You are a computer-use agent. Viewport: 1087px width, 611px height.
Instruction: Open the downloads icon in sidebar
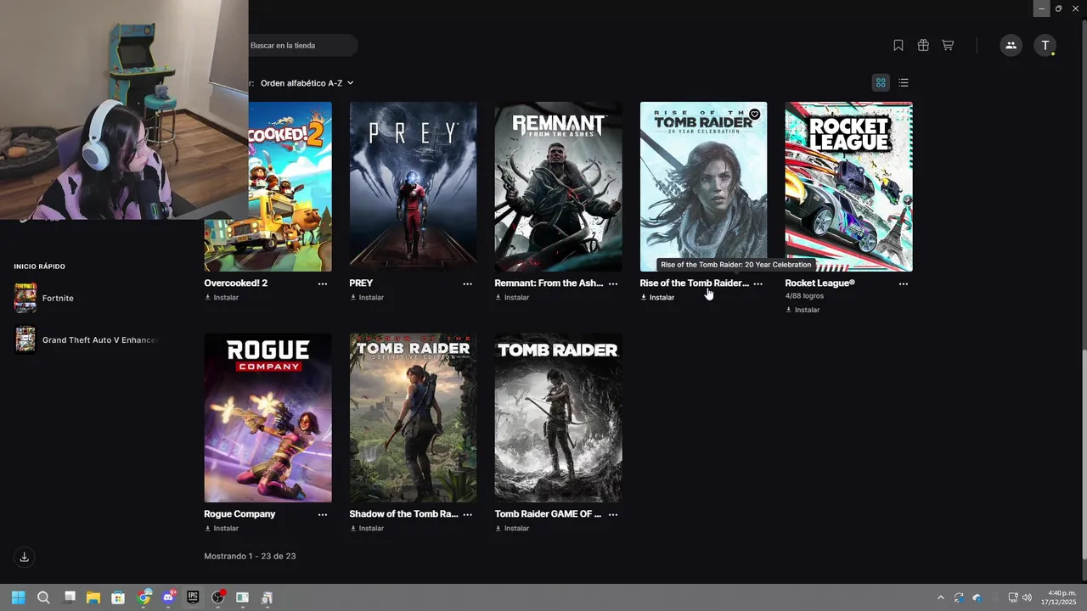(24, 557)
